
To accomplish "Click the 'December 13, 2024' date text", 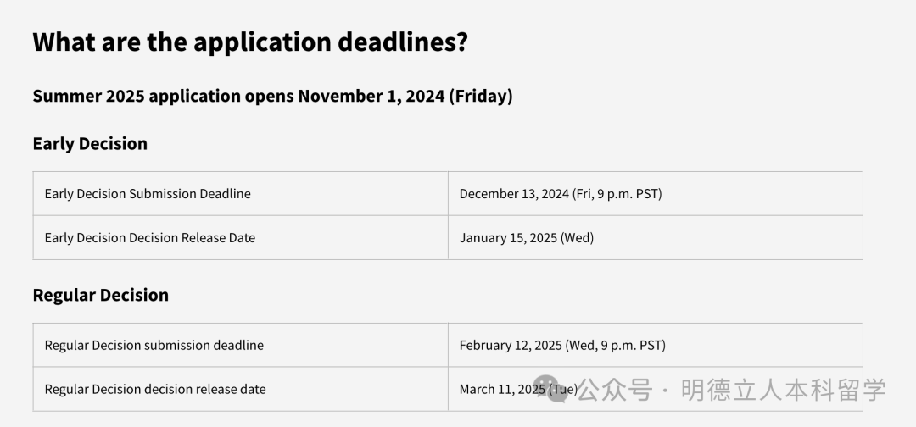I will [x=514, y=194].
